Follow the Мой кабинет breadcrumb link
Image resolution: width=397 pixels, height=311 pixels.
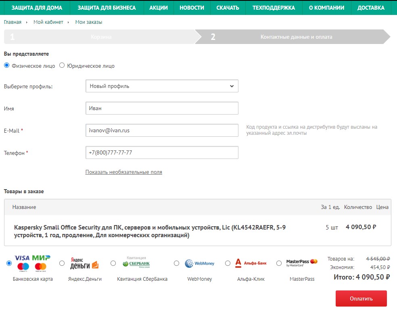[x=48, y=22]
